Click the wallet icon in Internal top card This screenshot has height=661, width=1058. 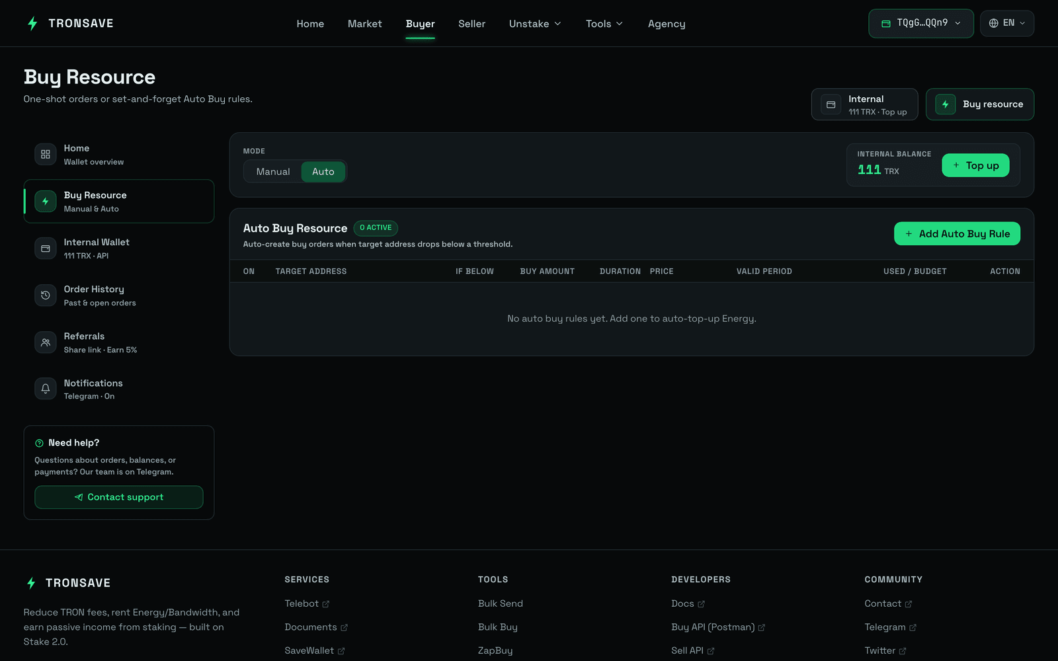coord(831,104)
